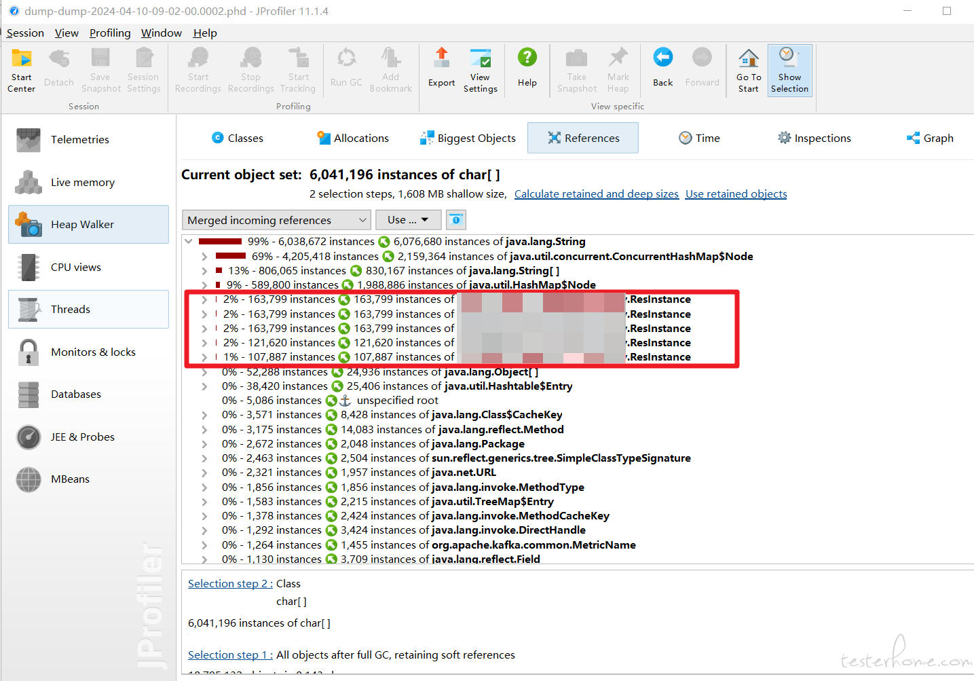Open the Databases sidebar section
Viewport: 974px width, 681px height.
click(88, 394)
